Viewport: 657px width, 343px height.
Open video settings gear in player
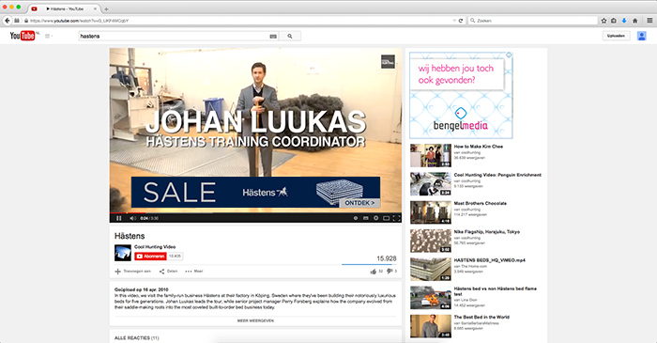(375, 218)
